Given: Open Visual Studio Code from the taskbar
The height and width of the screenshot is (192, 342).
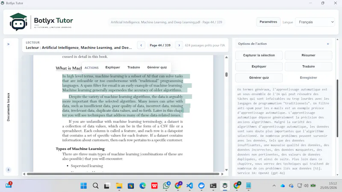Looking at the screenshot, I should point(190,186).
